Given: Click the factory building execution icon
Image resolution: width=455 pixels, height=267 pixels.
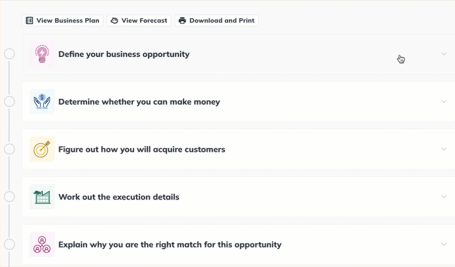Looking at the screenshot, I should (42, 196).
